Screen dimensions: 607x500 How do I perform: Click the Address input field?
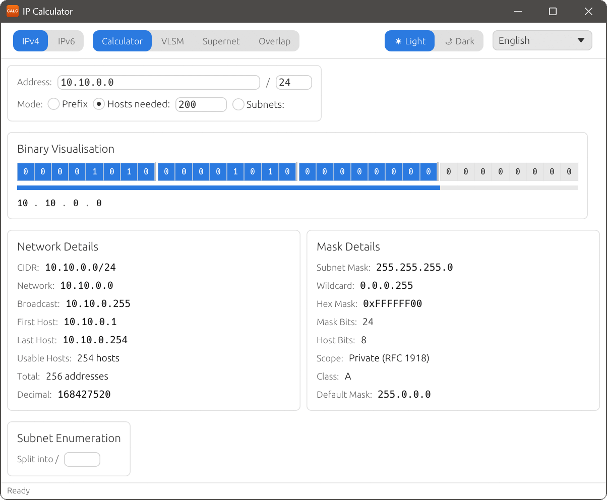pyautogui.click(x=158, y=82)
